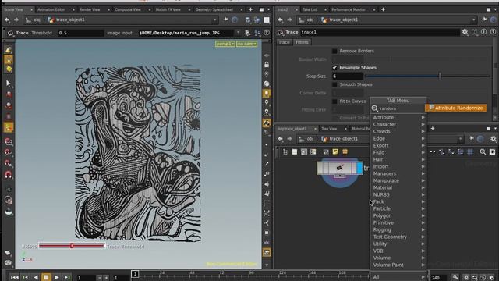Go back in scene view path history
This screenshot has width=499, height=281.
point(7,20)
